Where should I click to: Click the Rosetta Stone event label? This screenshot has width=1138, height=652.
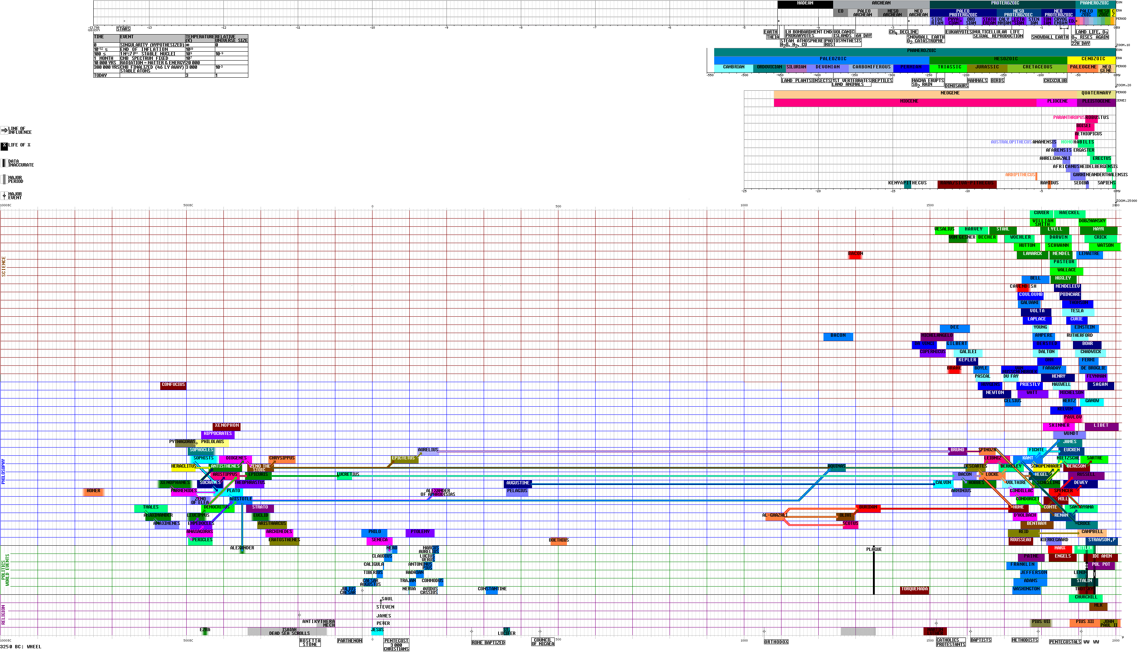click(310, 642)
